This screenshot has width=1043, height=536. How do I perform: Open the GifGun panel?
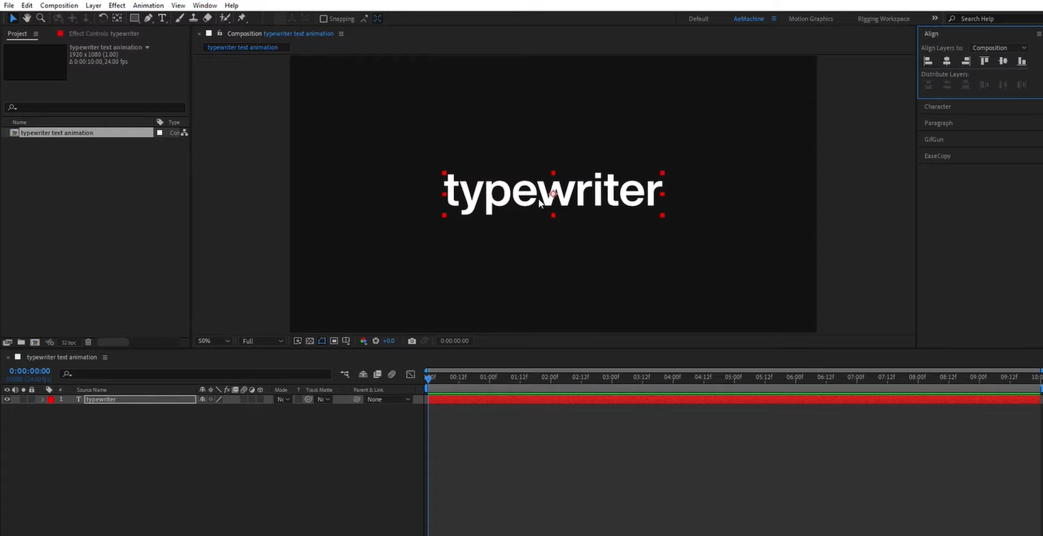click(x=934, y=139)
